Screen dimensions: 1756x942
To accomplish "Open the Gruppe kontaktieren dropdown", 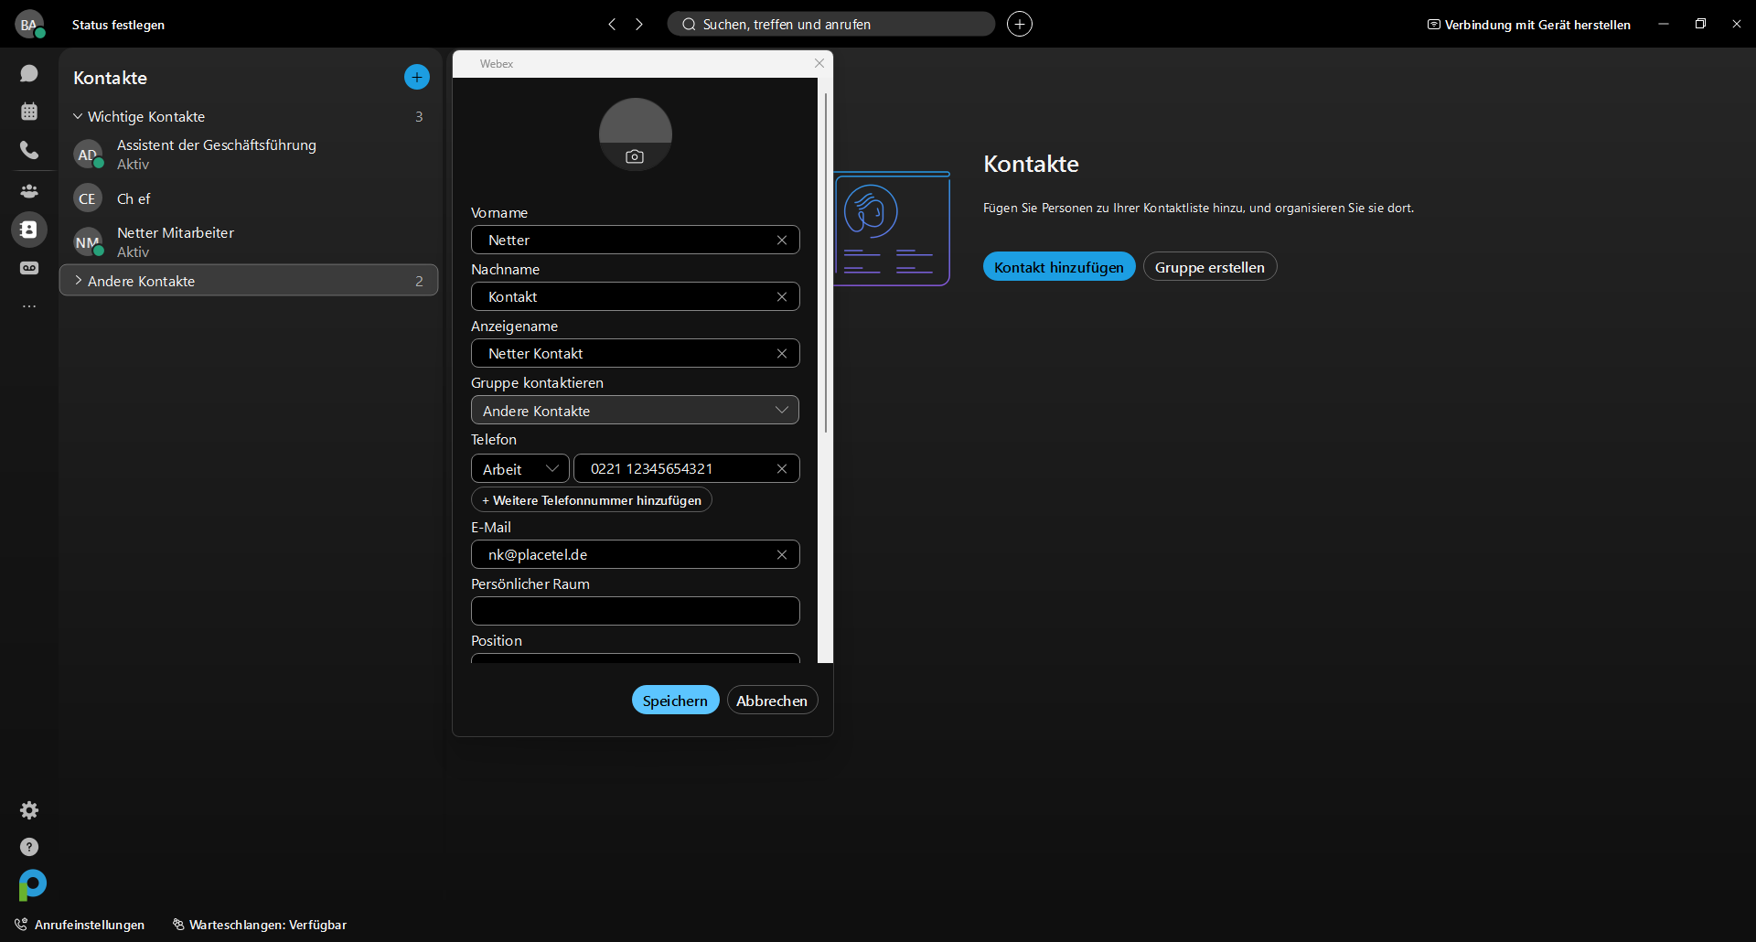I will (x=635, y=411).
